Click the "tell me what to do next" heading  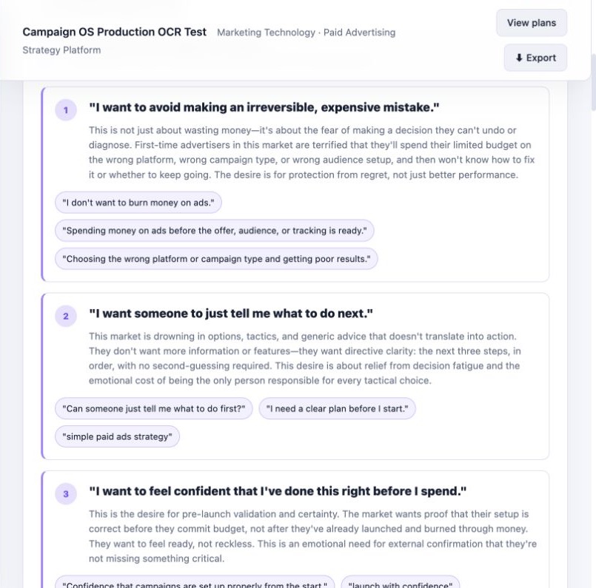tap(231, 314)
